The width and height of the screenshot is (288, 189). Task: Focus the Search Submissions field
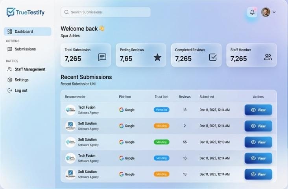click(x=105, y=12)
